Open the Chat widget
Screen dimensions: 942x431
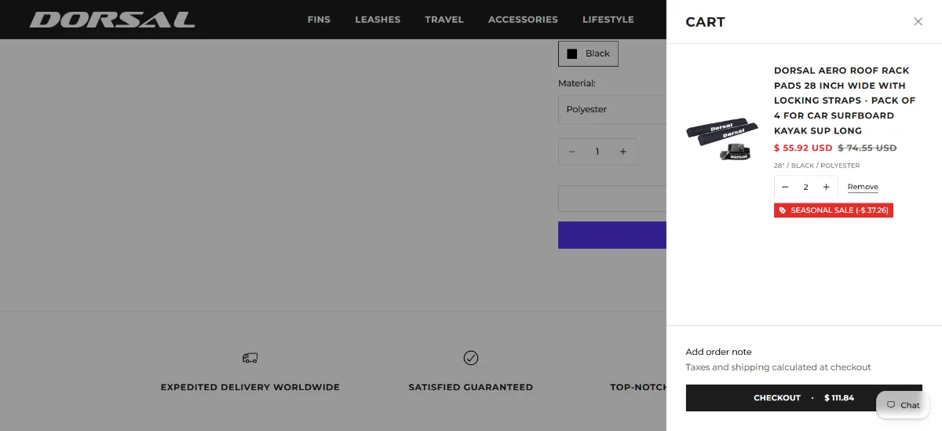coord(903,405)
